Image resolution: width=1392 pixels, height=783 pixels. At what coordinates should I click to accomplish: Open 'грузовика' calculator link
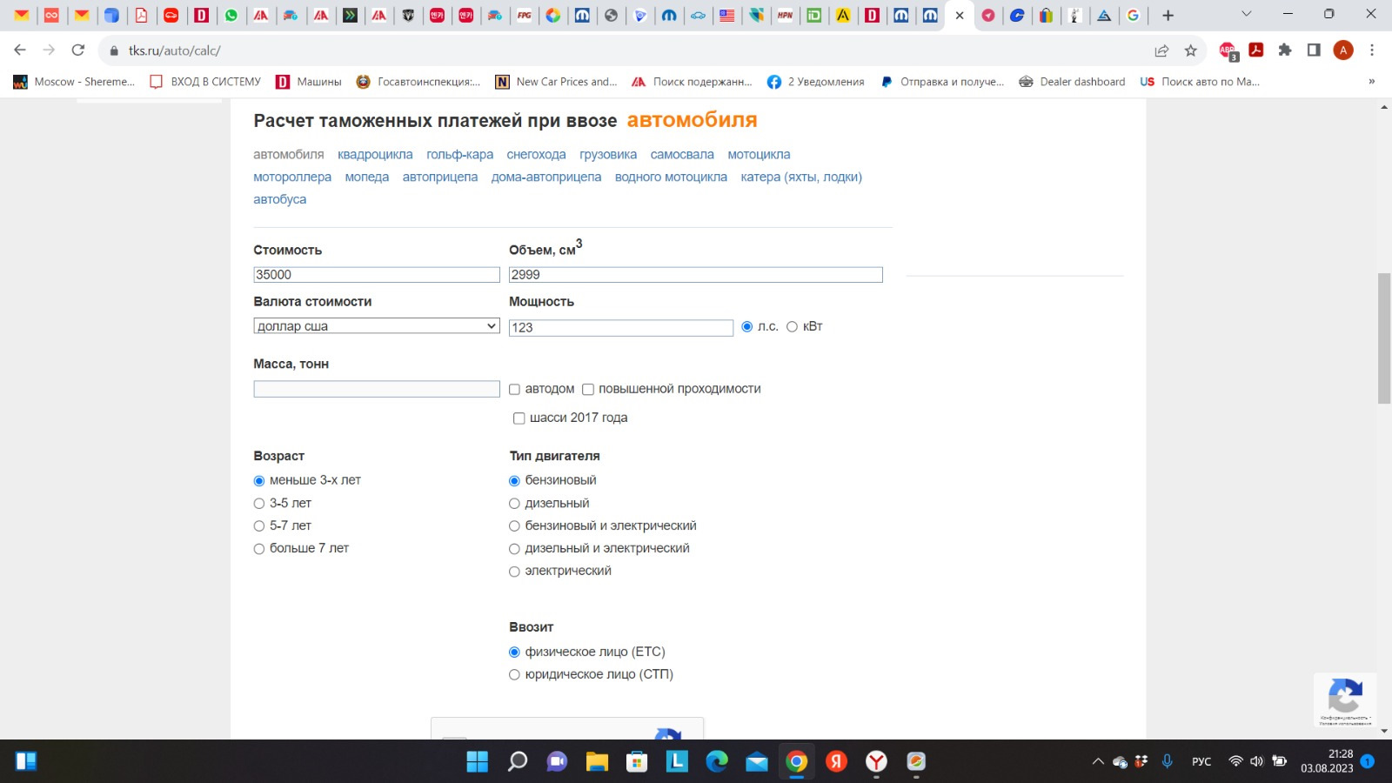[608, 154]
